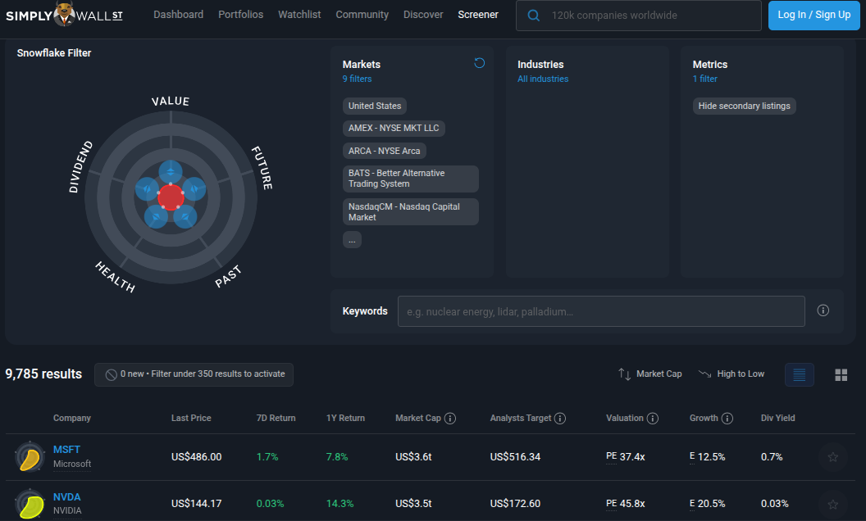Click NVIDIA price US$144.17
The image size is (866, 521).
click(x=196, y=504)
